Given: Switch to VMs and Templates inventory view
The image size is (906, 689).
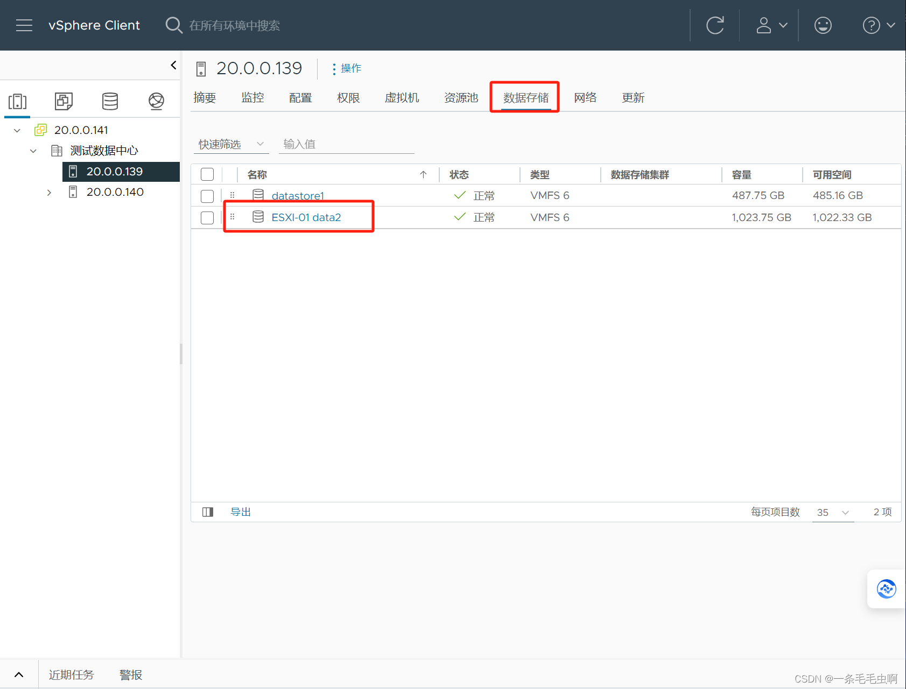Looking at the screenshot, I should [x=64, y=101].
